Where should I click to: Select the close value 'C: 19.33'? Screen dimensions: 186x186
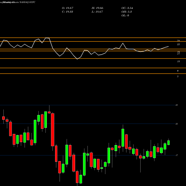point(67,12)
